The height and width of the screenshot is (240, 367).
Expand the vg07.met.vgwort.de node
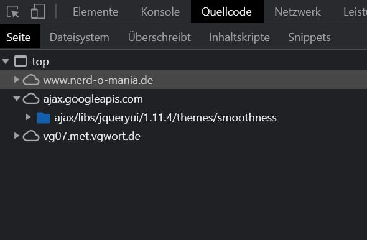[x=17, y=136]
